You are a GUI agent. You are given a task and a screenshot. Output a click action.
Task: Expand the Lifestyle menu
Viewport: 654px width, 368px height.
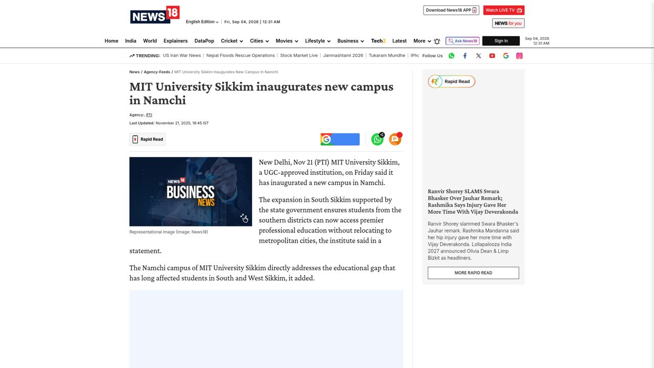click(318, 41)
